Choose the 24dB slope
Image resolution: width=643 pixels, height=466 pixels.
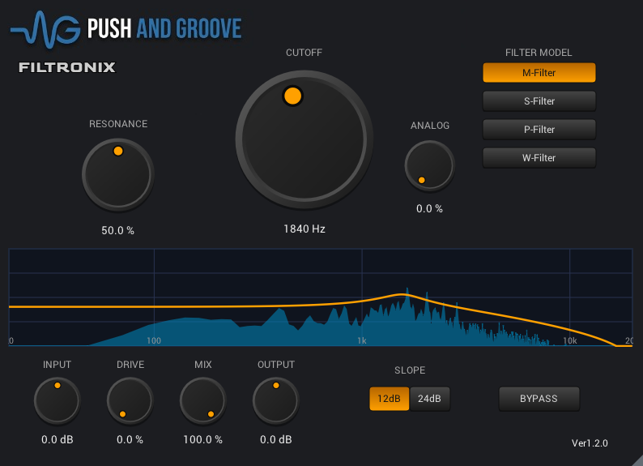(x=429, y=398)
